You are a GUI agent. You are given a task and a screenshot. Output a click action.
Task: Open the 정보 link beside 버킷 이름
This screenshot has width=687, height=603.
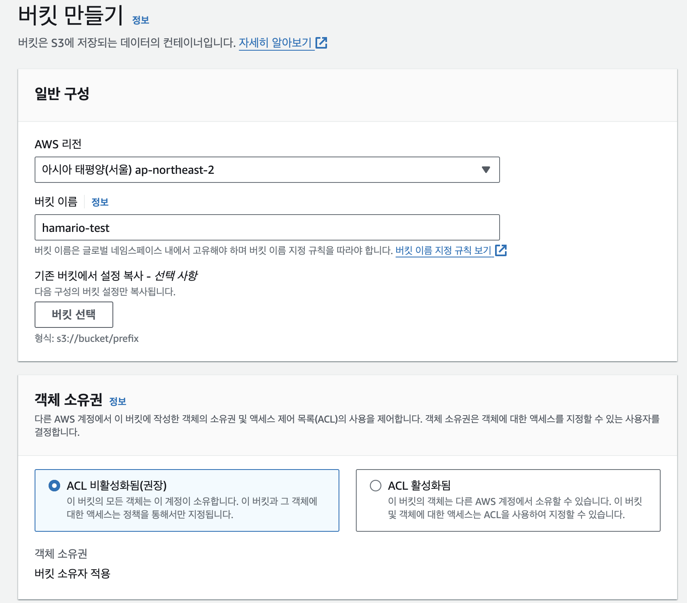100,202
